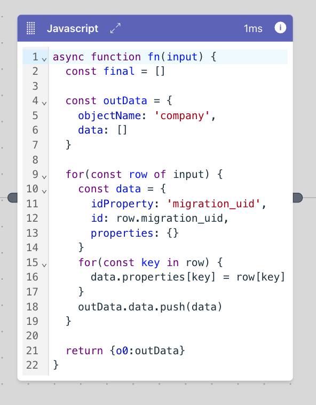The width and height of the screenshot is (316, 405).
Task: Click the right output connector port
Action: click(298, 198)
